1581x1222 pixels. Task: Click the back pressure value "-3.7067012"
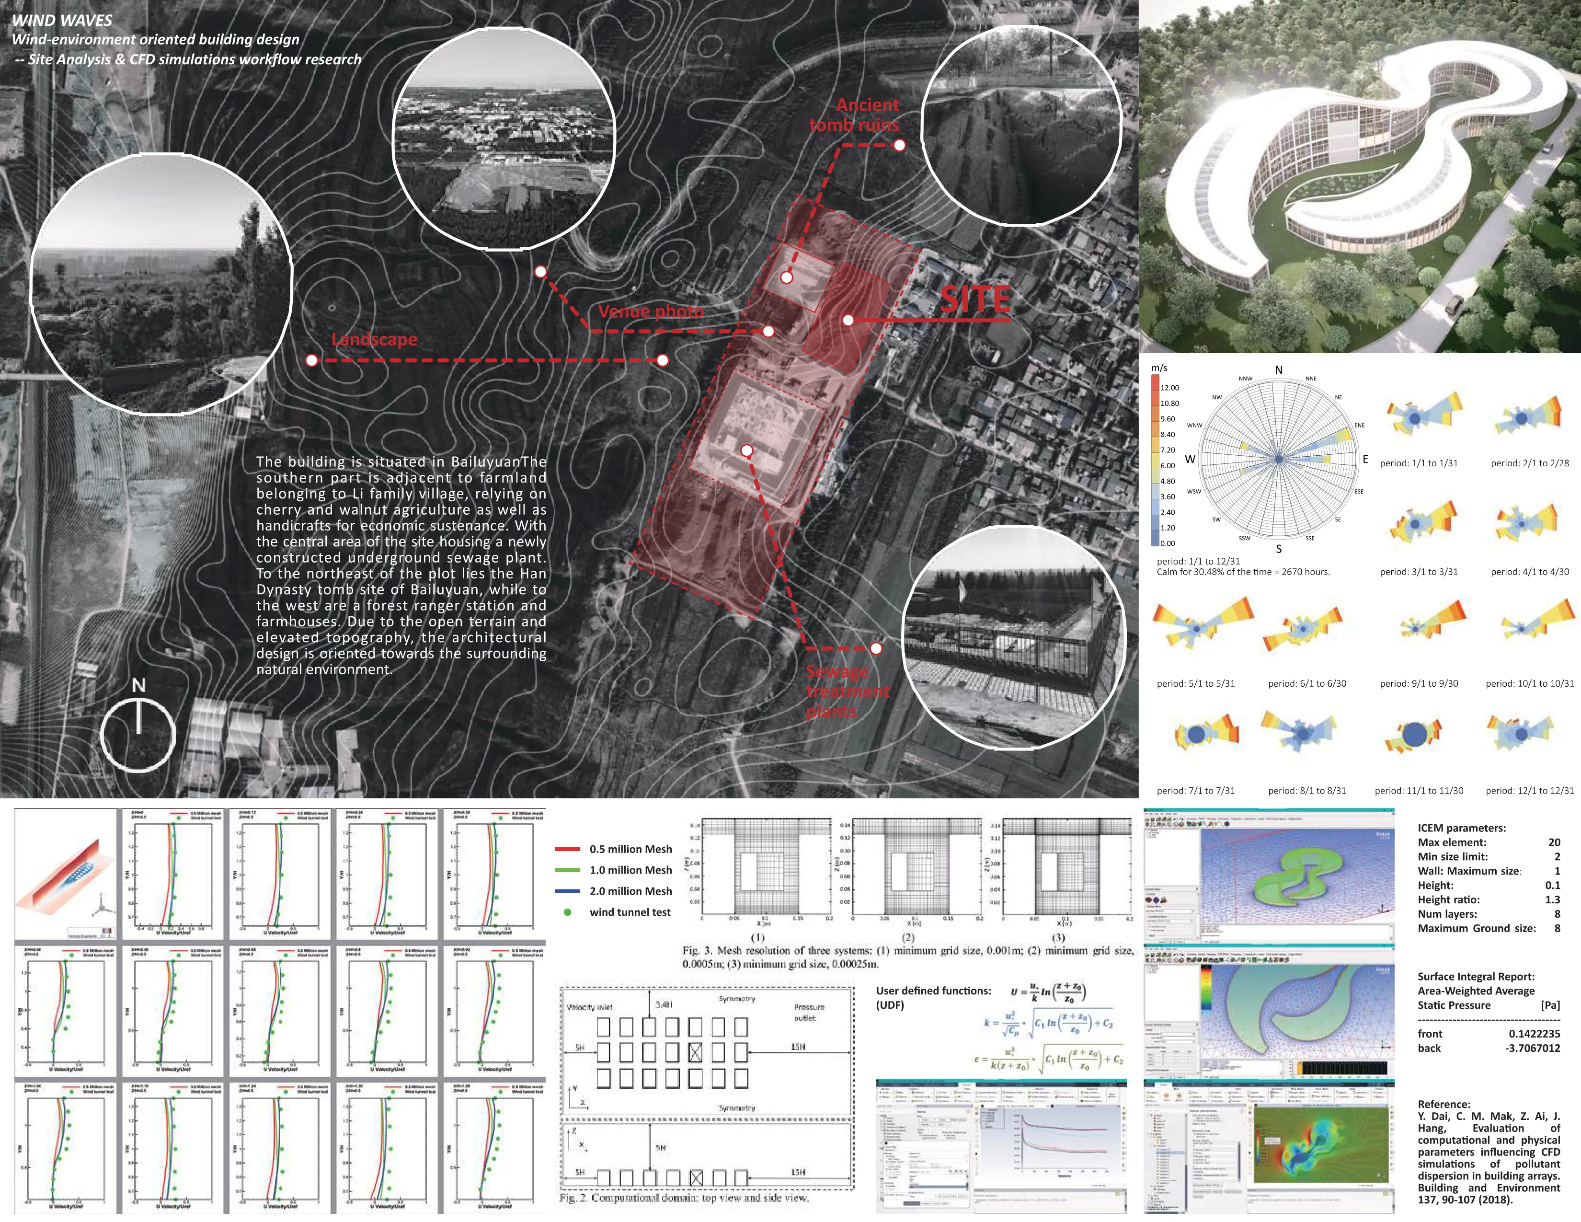[x=1533, y=1048]
